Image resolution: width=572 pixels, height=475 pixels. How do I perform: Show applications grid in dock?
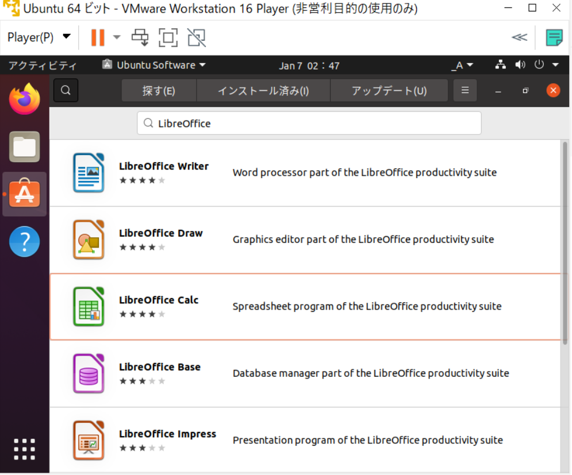point(25,449)
